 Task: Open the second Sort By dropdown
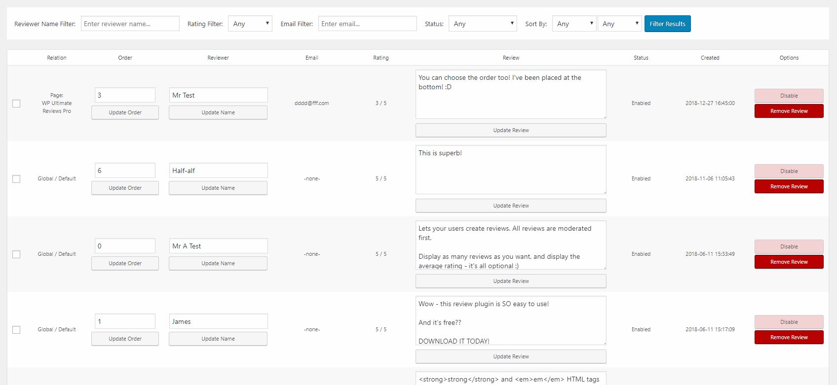point(619,24)
